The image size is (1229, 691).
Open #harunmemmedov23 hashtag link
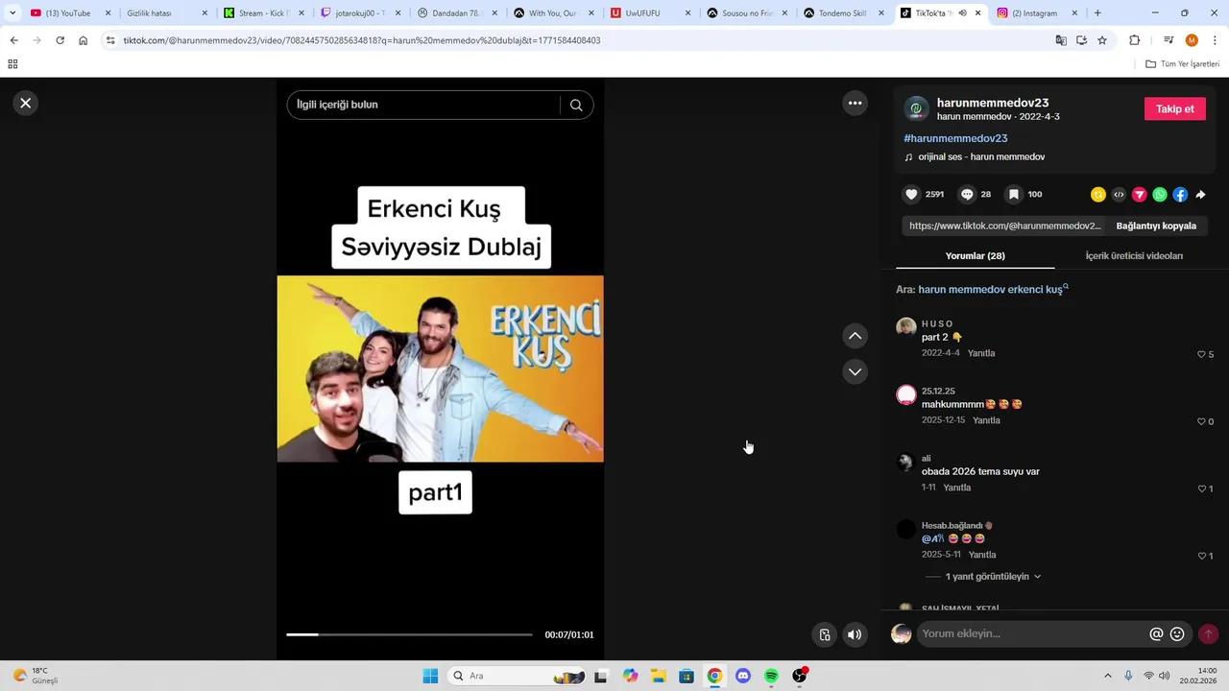pos(955,138)
